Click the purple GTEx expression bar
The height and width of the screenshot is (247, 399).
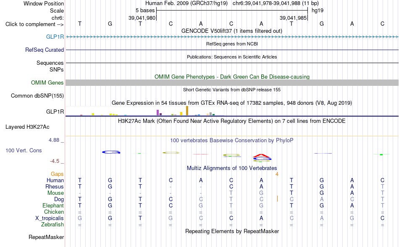coord(157,113)
